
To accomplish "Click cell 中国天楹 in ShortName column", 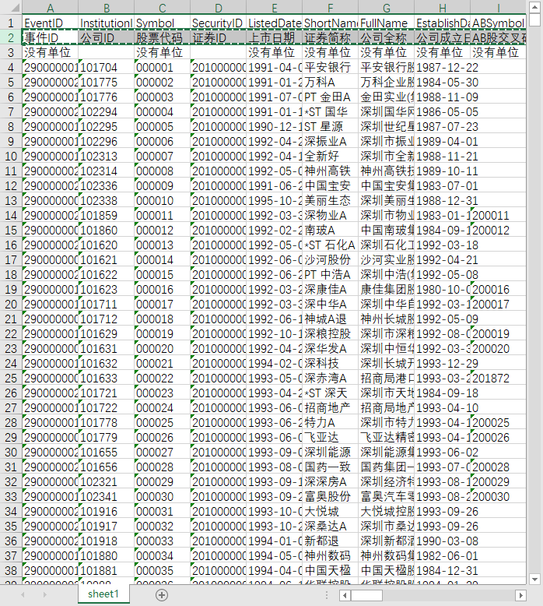I will pyautogui.click(x=330, y=570).
